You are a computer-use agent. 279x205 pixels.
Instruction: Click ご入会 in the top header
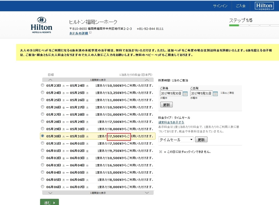tap(241, 6)
